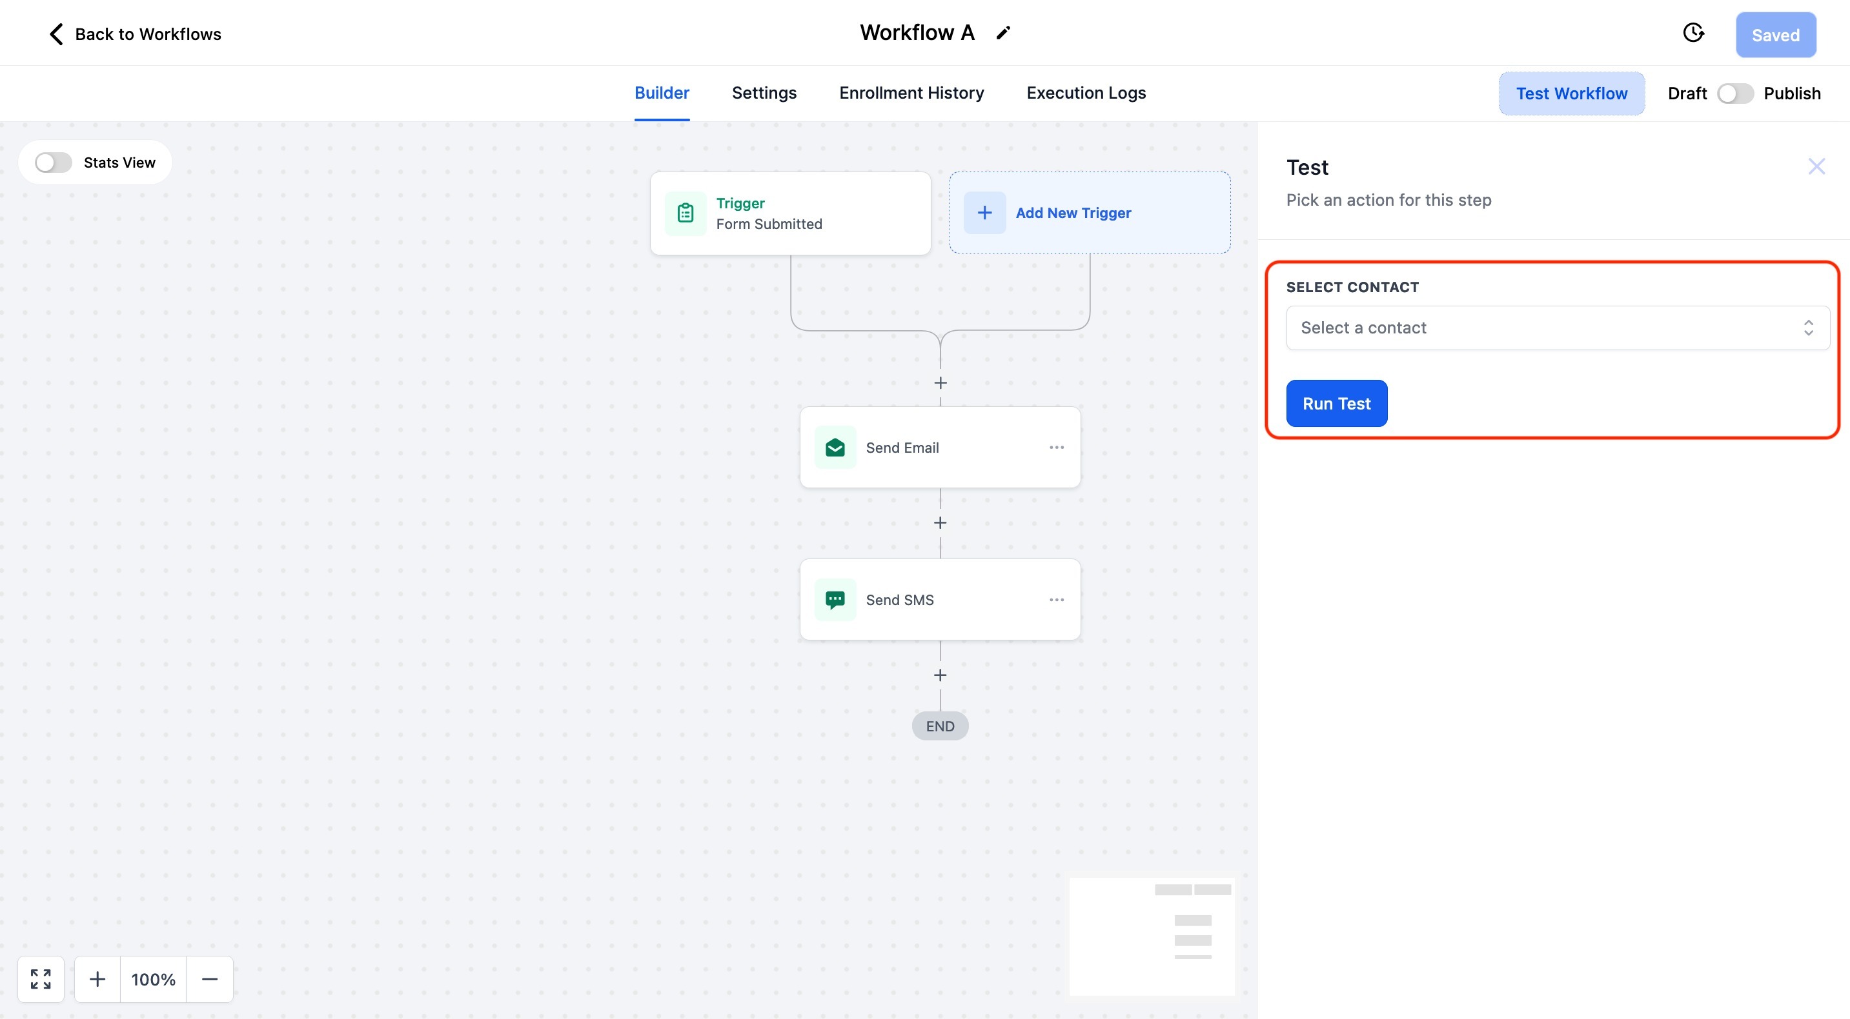Image resolution: width=1850 pixels, height=1019 pixels.
Task: Enable the Stats View toggle
Action: pyautogui.click(x=54, y=163)
